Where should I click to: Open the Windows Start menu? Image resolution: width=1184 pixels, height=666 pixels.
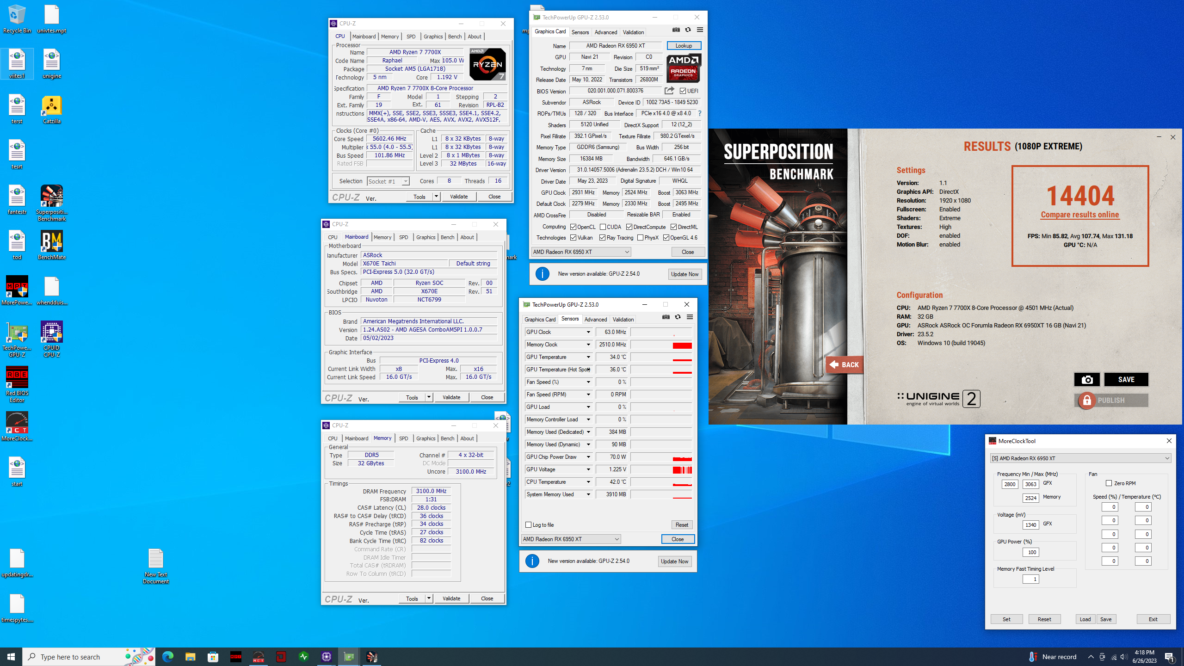tap(11, 657)
